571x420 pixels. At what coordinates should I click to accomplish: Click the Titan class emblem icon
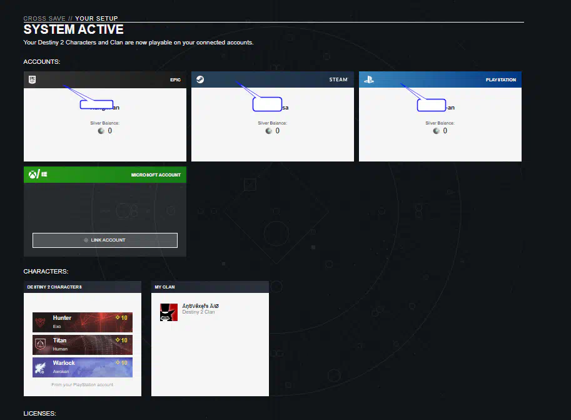[x=41, y=345]
